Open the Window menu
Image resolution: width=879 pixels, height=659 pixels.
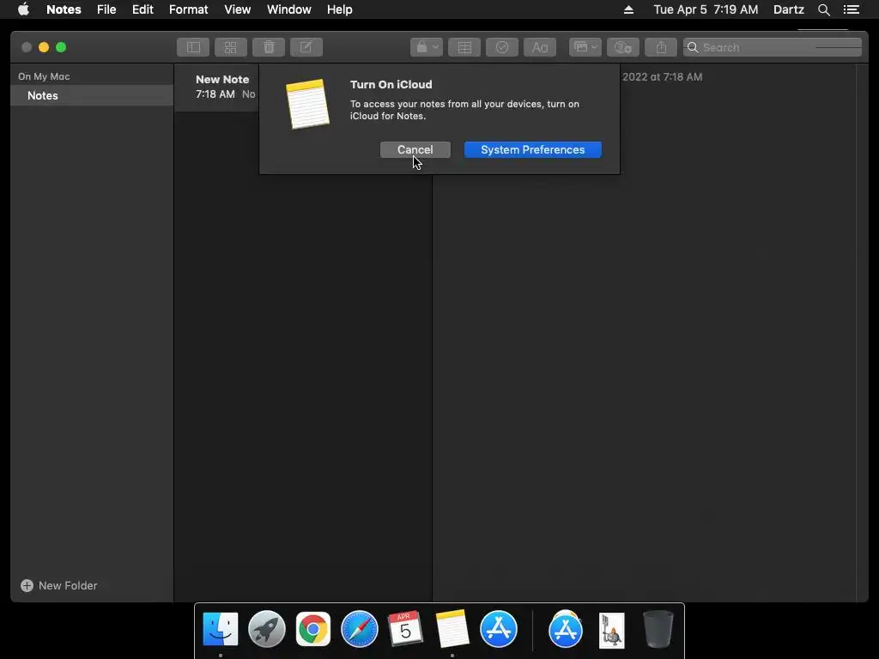coord(288,9)
